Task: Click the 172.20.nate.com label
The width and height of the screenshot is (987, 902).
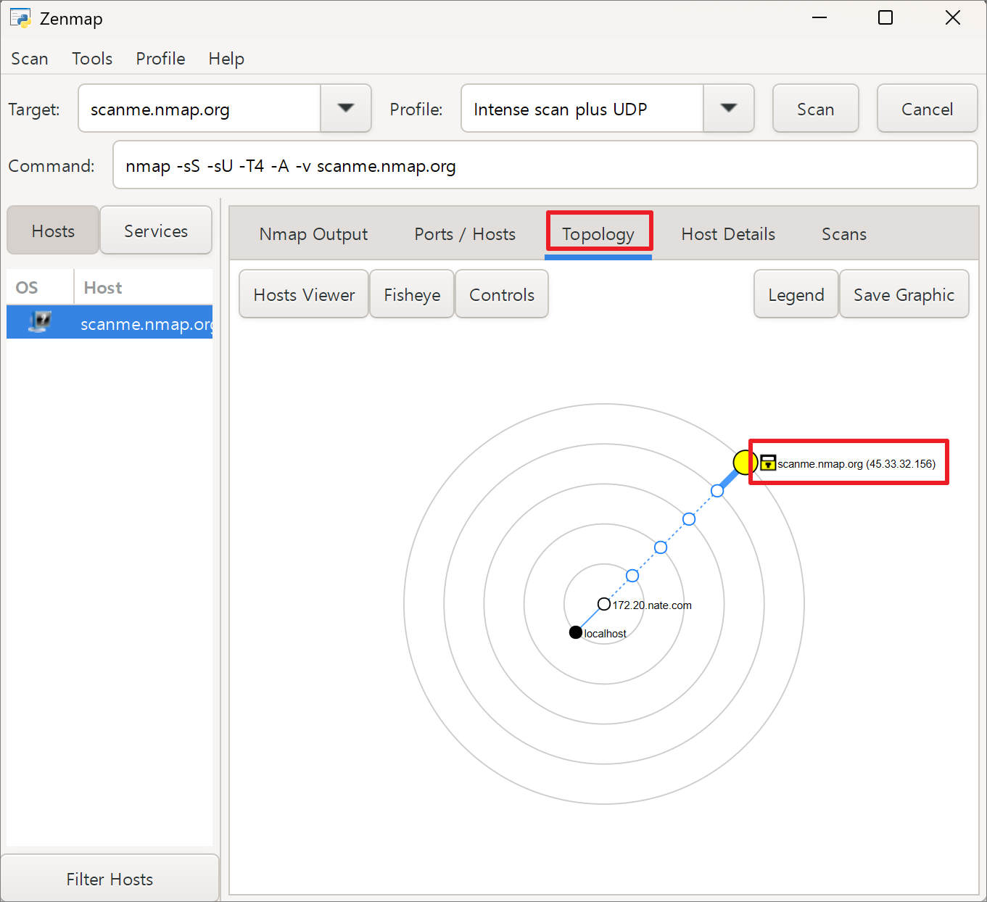Action: [x=652, y=605]
